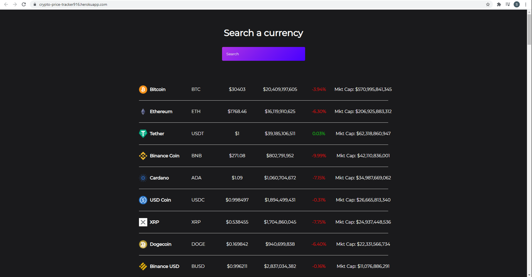
Task: Select the Binance Coin name text
Action: coord(165,156)
